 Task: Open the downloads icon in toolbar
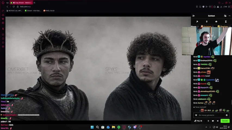coord(221,6)
